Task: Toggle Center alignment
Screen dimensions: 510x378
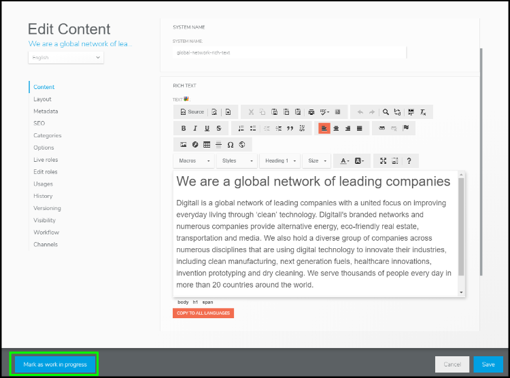Action: coord(336,128)
